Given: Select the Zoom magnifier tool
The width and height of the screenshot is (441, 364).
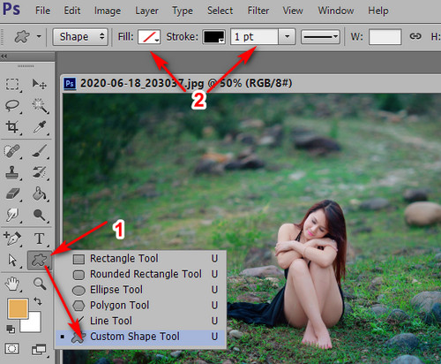Looking at the screenshot, I should [x=40, y=284].
